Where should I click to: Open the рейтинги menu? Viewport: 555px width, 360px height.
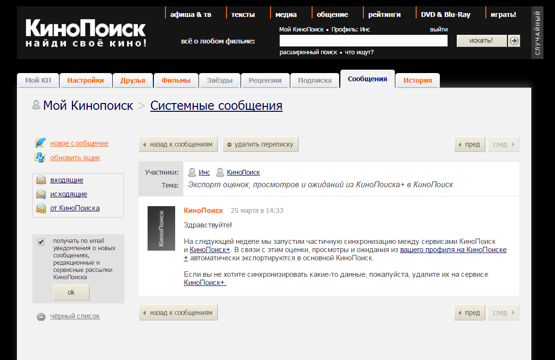tap(384, 15)
